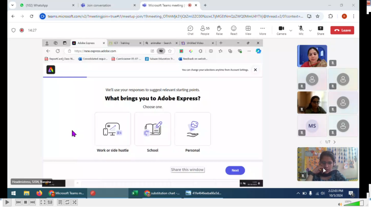Switch to the WhatsApp tab in Chrome
This screenshot has width=371, height=209.
point(47,5)
